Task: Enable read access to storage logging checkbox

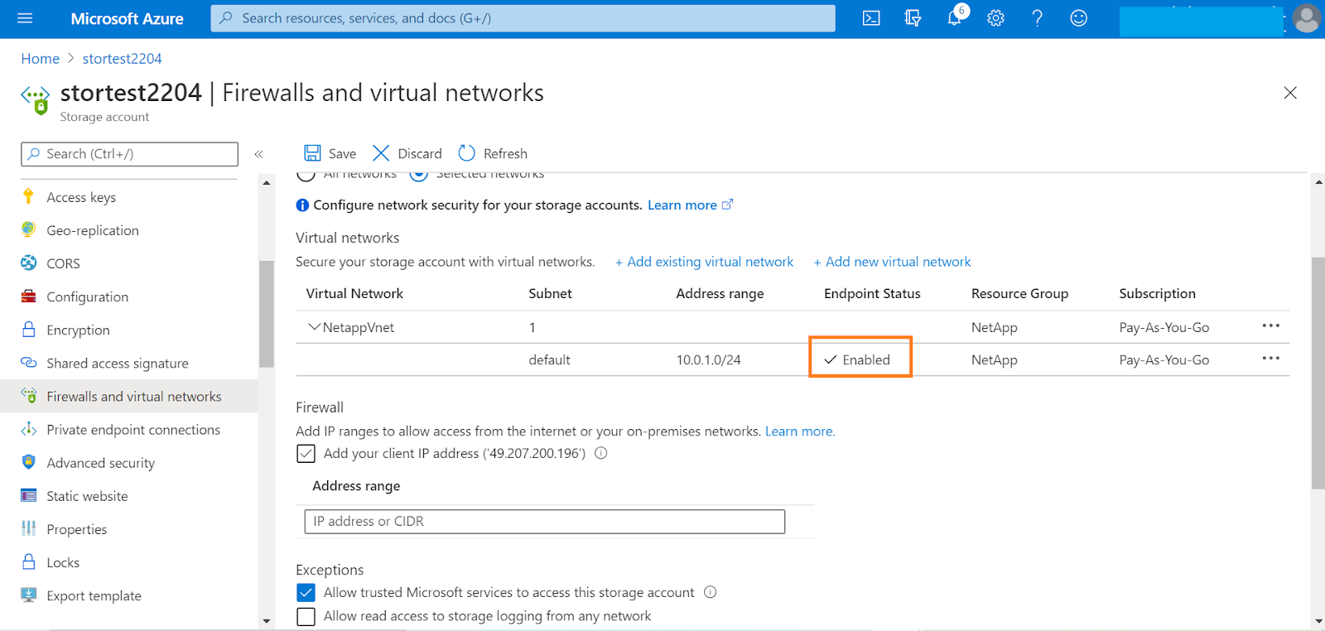Action: click(x=306, y=617)
